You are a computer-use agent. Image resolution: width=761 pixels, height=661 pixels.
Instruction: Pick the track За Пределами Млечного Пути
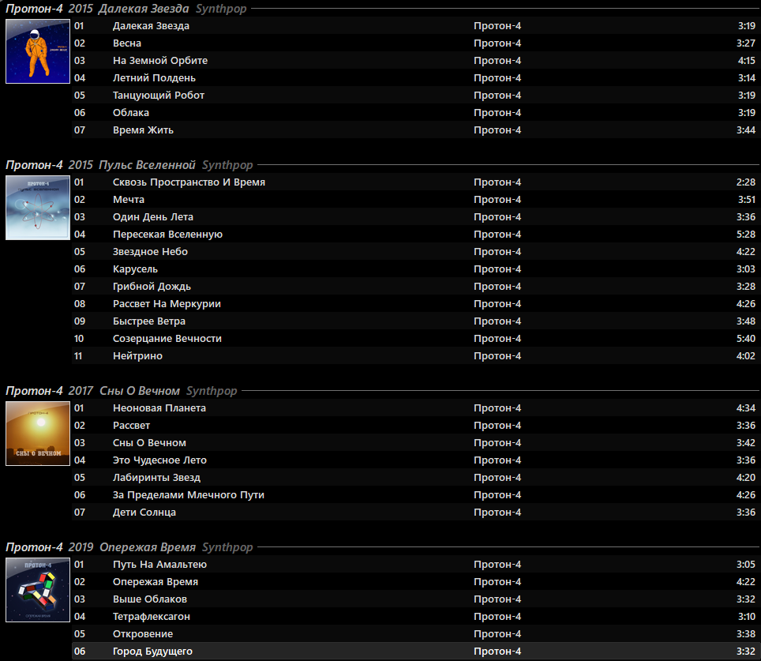pyautogui.click(x=189, y=495)
